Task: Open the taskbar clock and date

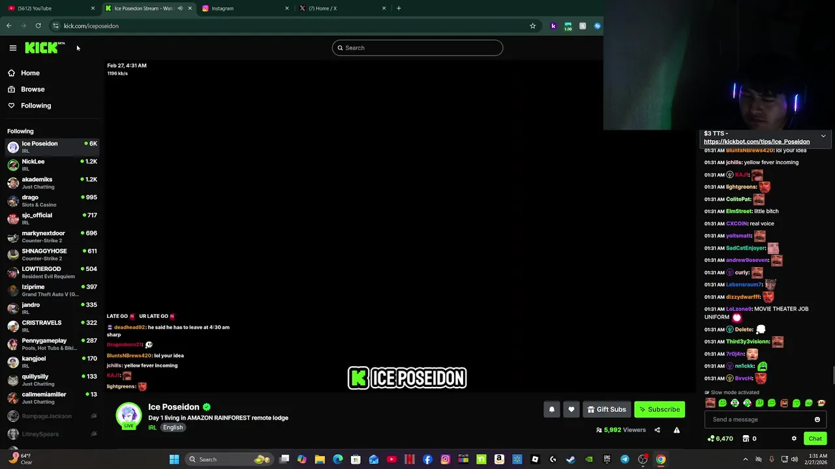Action: [815, 459]
